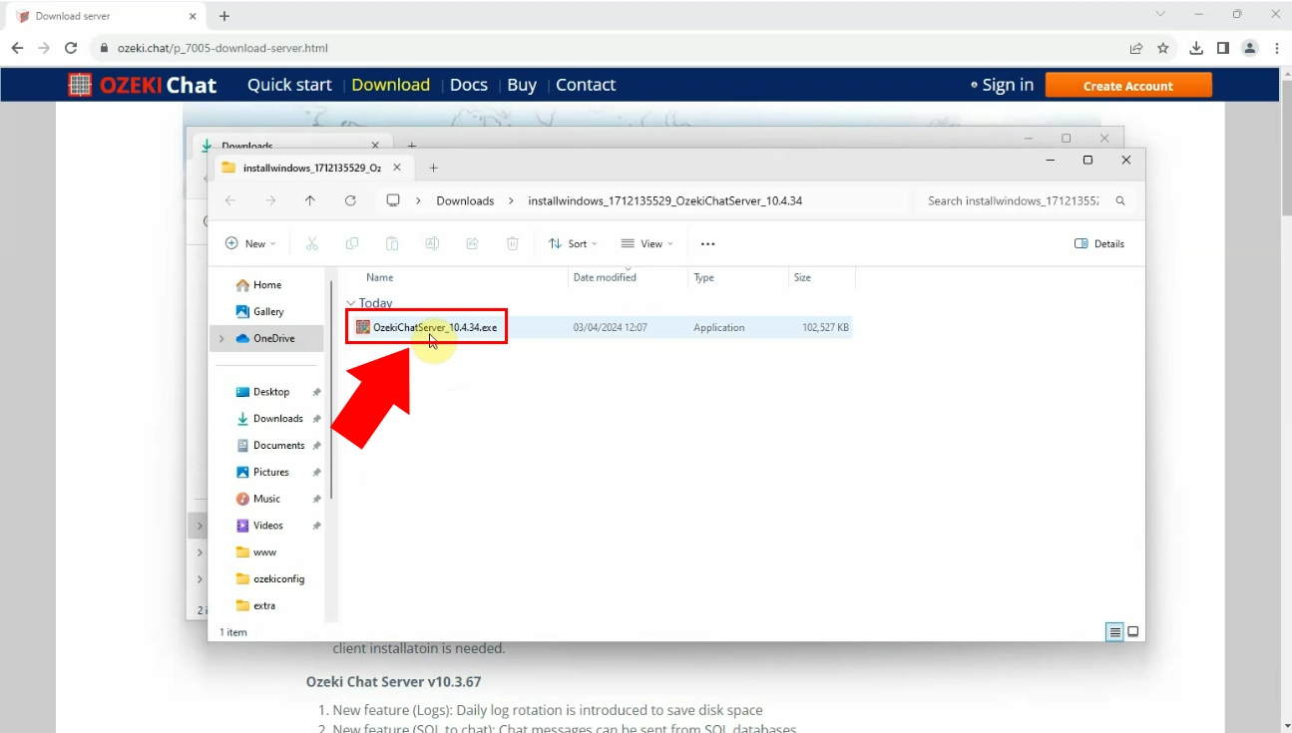Image resolution: width=1292 pixels, height=733 pixels.
Task: Click installwindows folder in breadcrumb
Action: (x=664, y=200)
